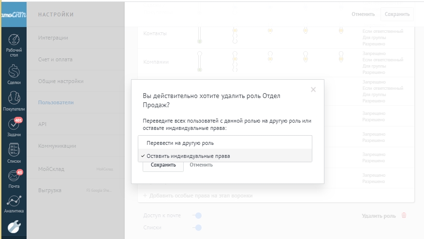Open the Общие настройки menu item
424x239 pixels.
click(61, 81)
